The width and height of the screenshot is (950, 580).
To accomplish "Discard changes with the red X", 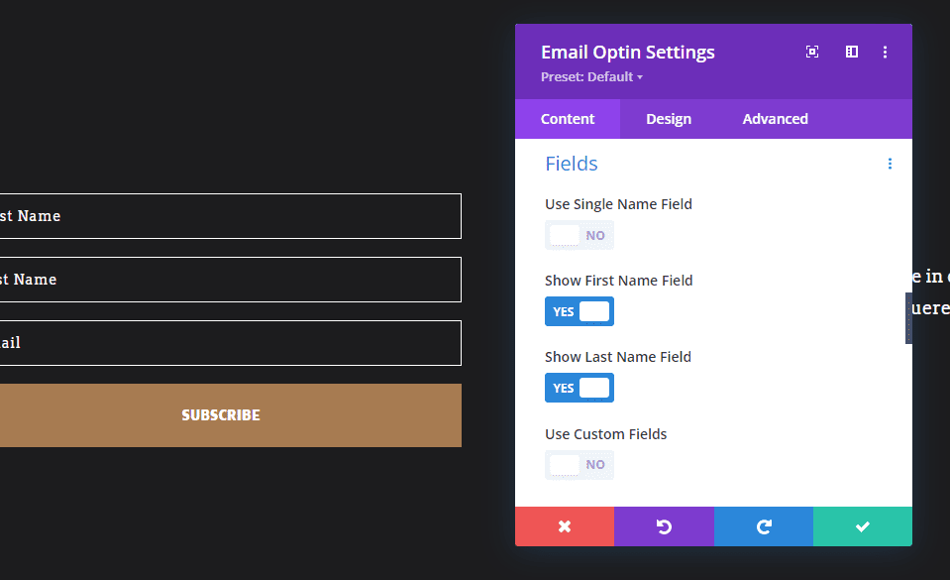I will coord(565,526).
